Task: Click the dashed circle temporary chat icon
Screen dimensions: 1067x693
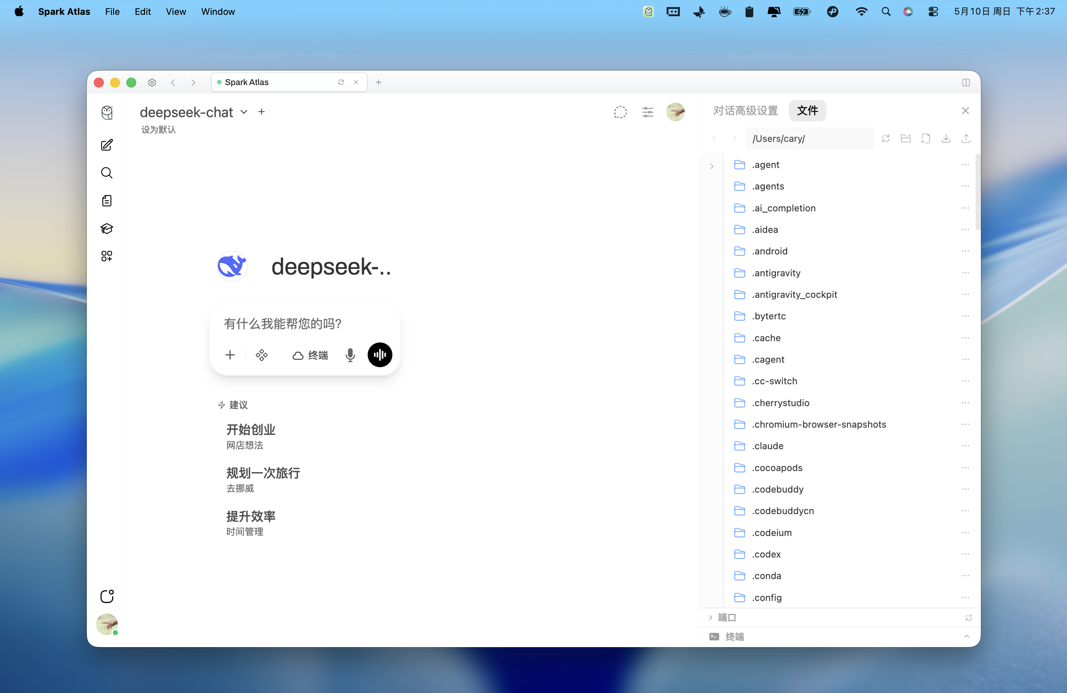Action: (x=620, y=112)
